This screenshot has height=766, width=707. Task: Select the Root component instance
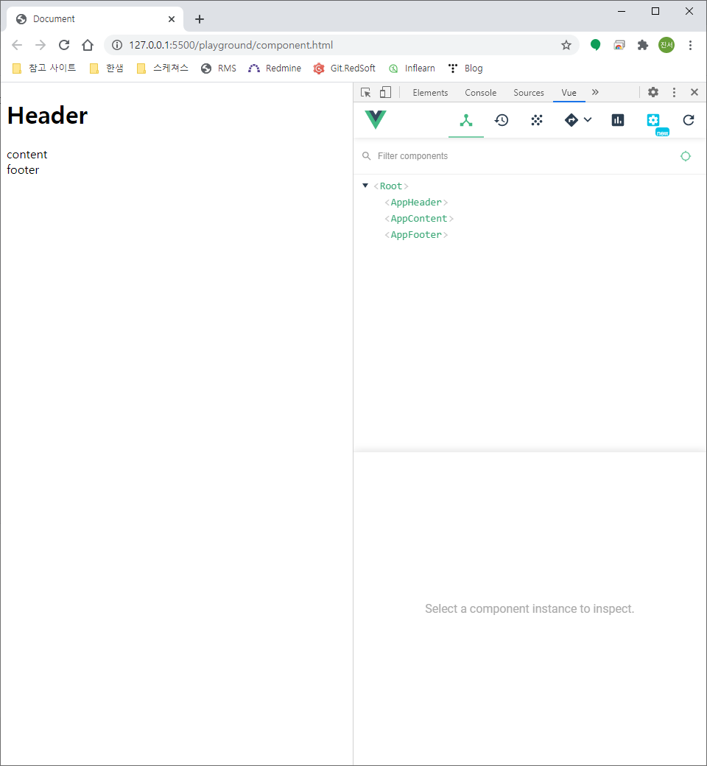click(391, 186)
